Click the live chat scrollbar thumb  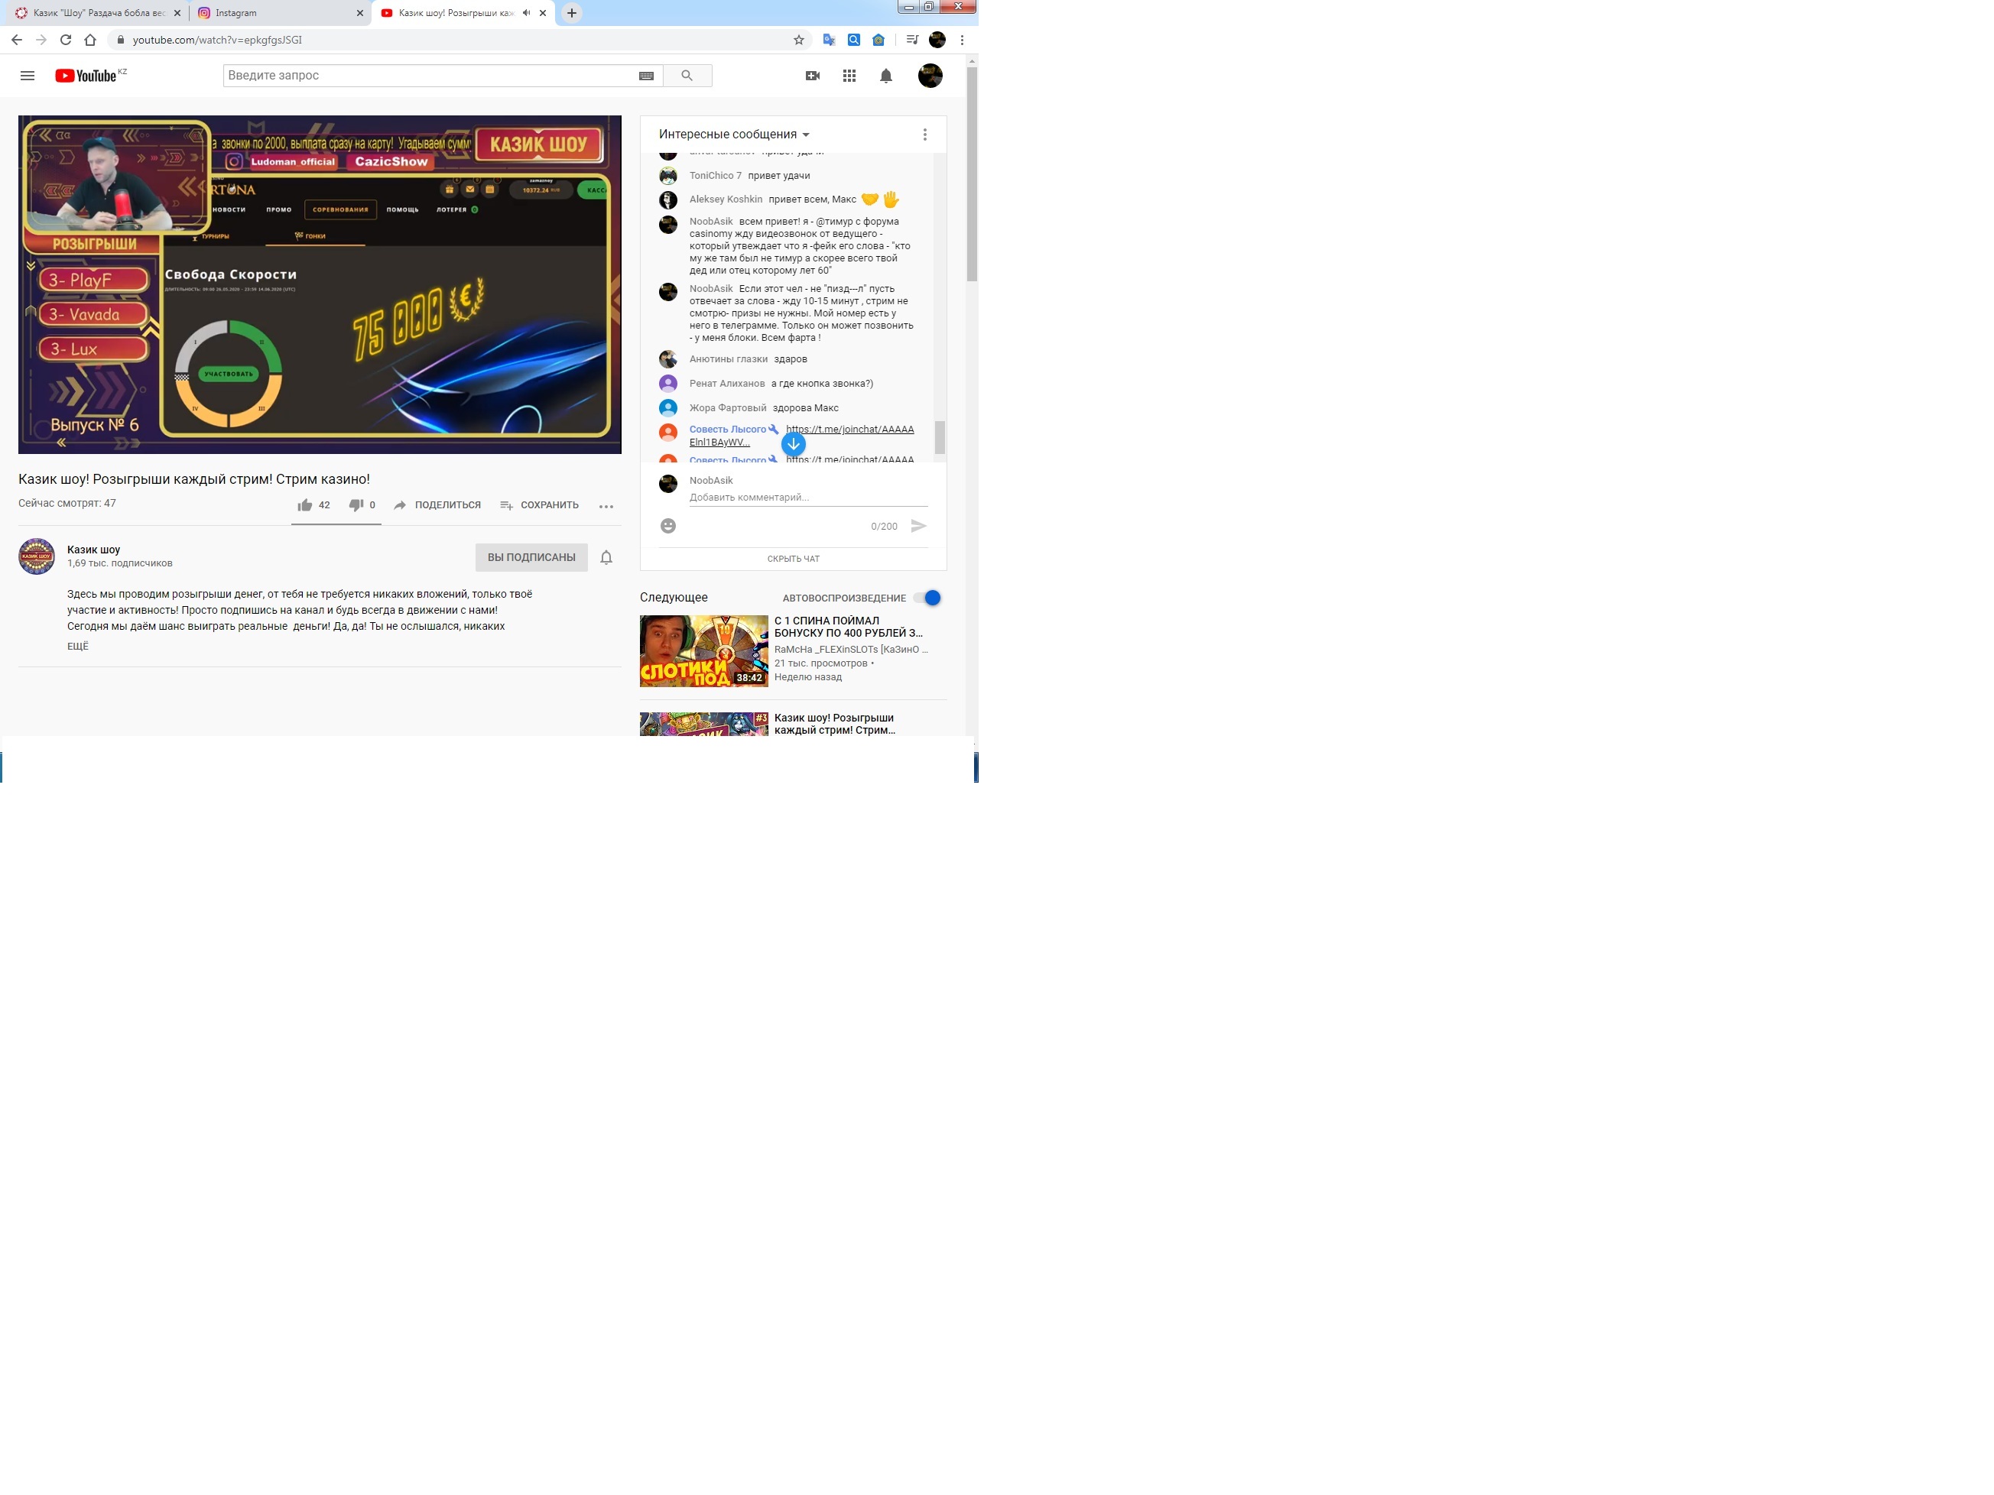pos(940,437)
